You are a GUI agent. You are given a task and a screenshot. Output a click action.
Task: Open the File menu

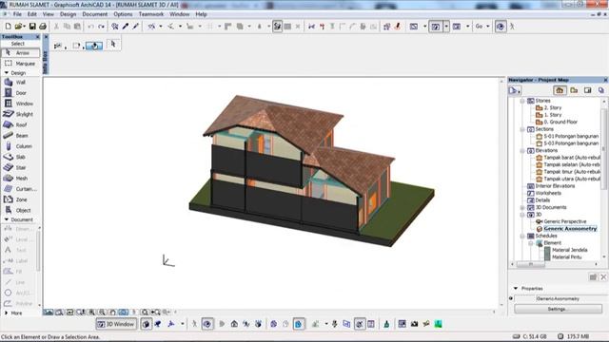point(17,14)
